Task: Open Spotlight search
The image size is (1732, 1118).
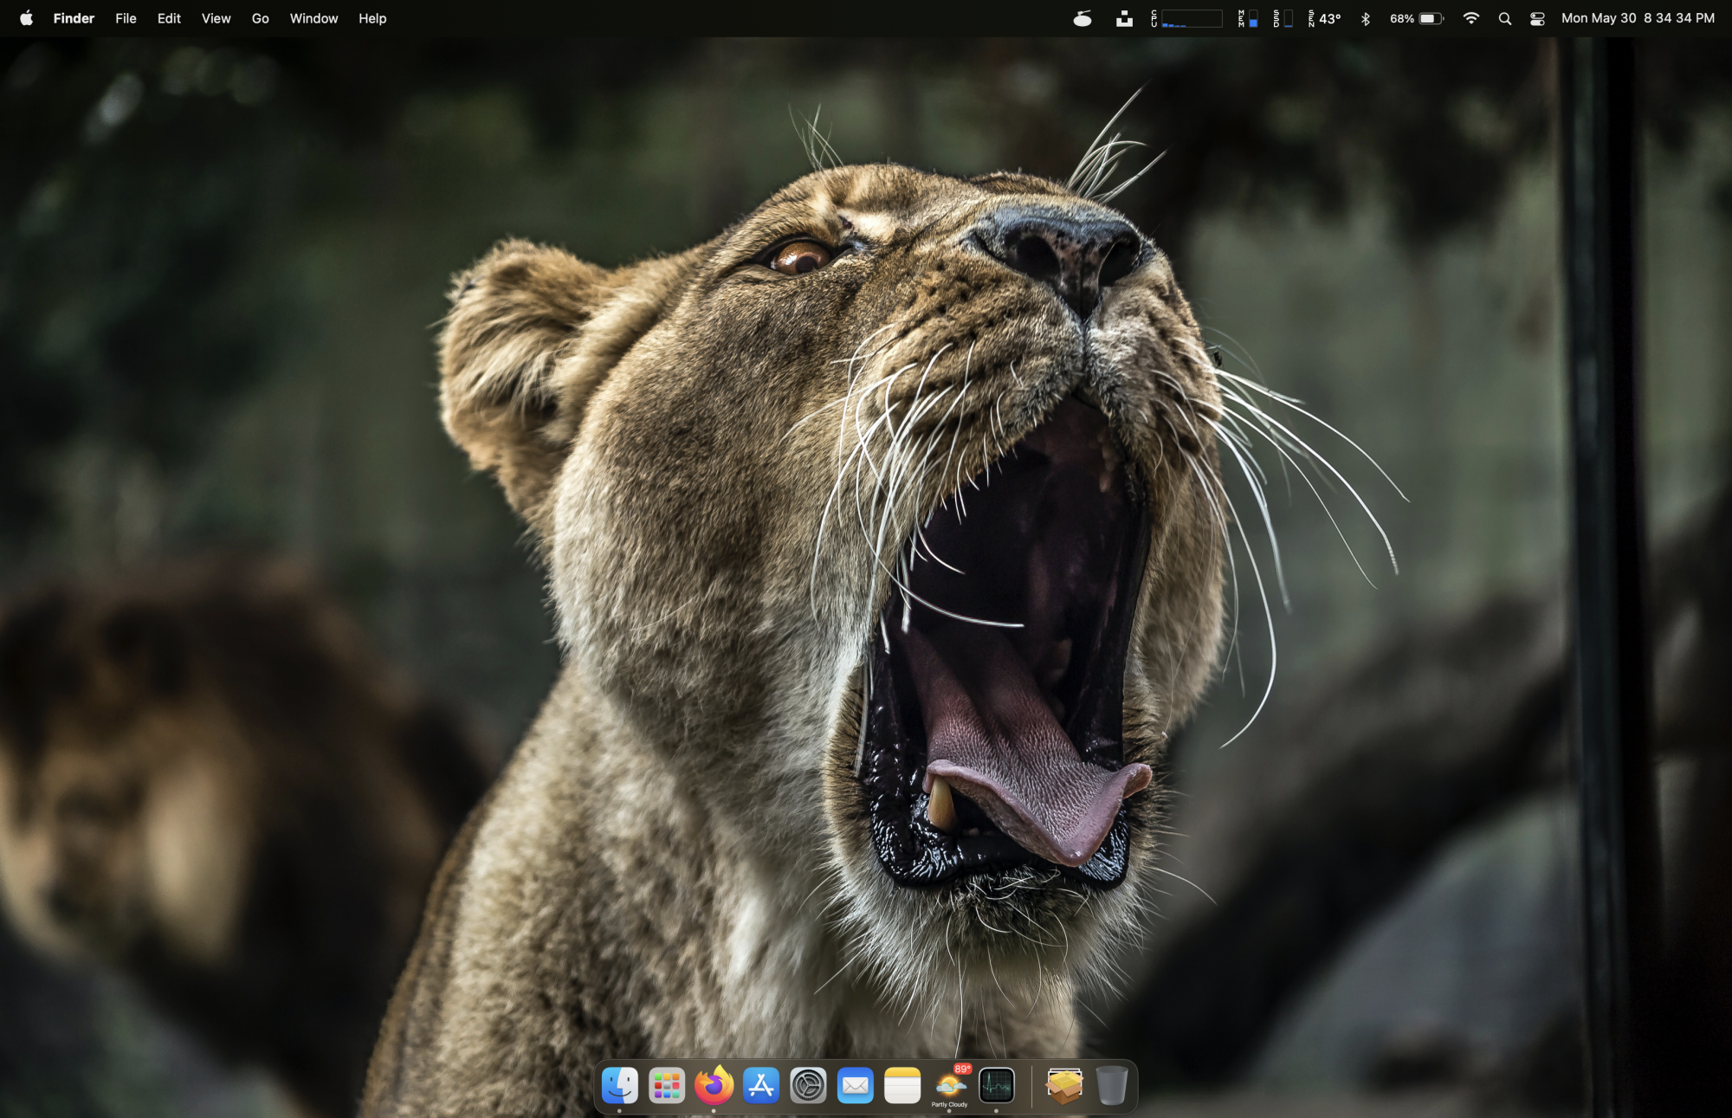Action: point(1505,18)
